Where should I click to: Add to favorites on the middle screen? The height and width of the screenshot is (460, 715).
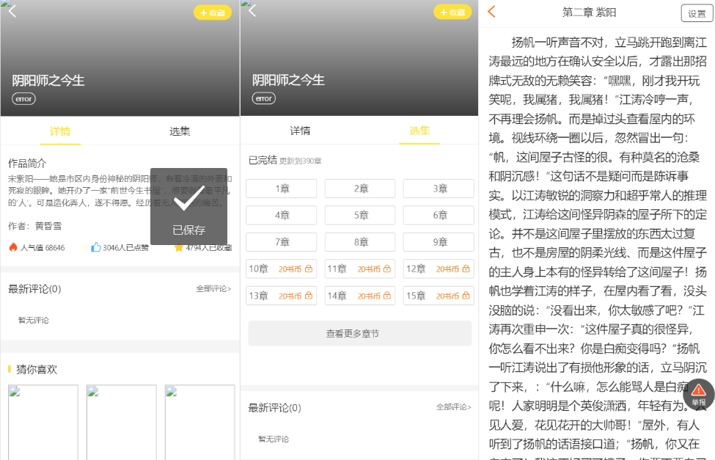point(452,12)
